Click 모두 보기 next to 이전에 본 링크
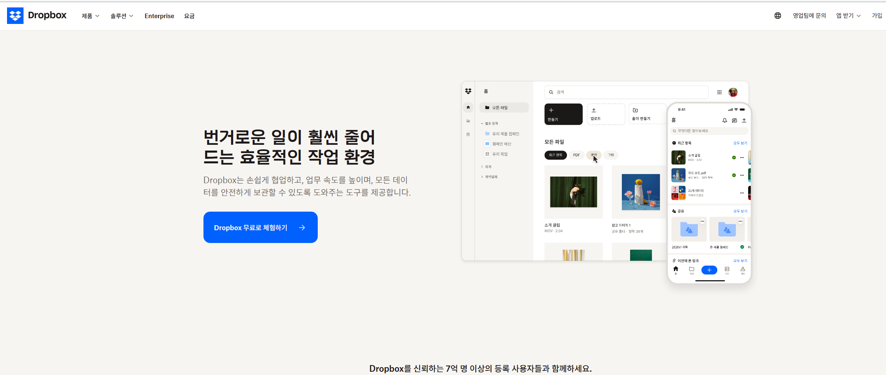Screen dimensions: 886x375 [740, 261]
